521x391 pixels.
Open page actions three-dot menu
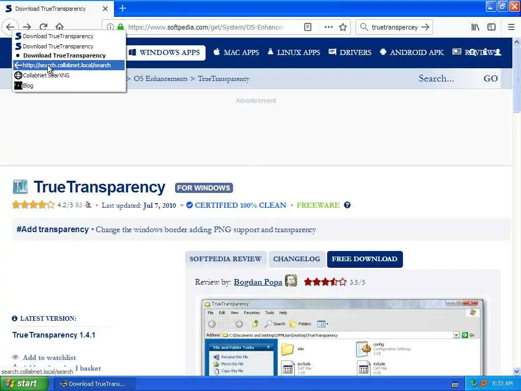328,27
